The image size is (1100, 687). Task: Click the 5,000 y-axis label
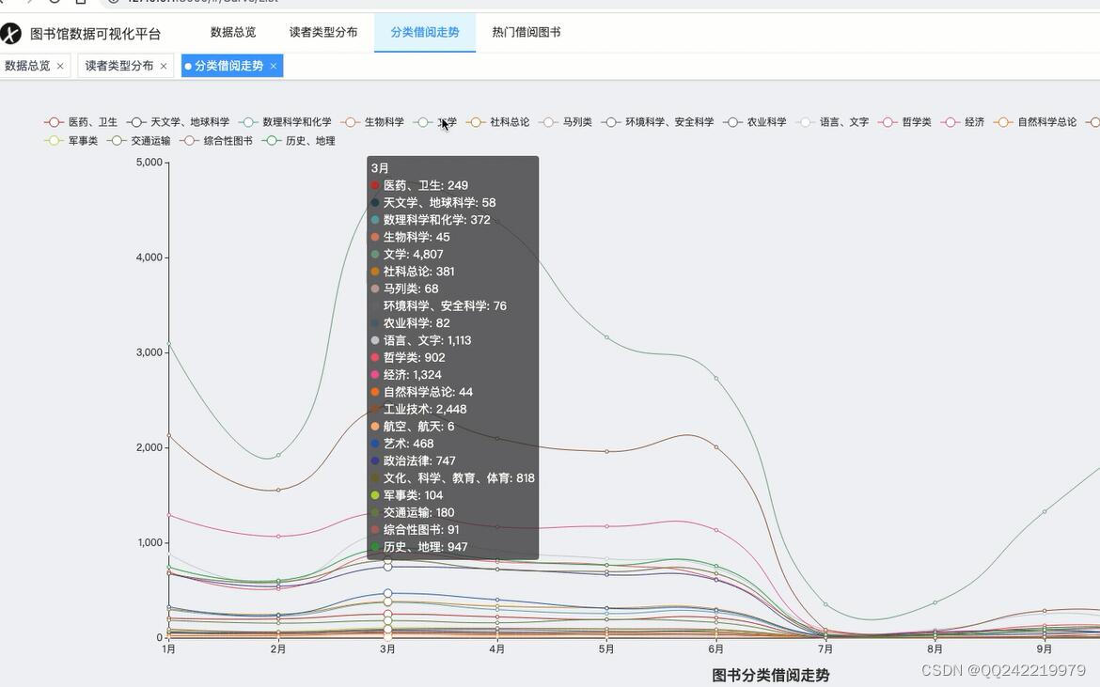point(149,162)
